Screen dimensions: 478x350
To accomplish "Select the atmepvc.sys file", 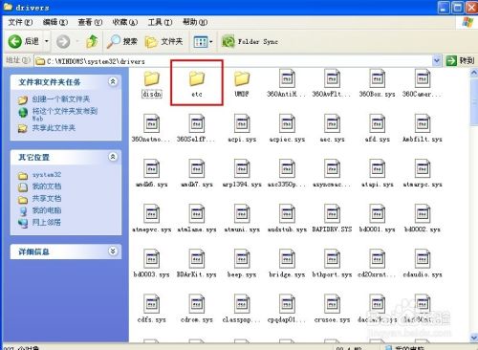I will (x=152, y=219).
